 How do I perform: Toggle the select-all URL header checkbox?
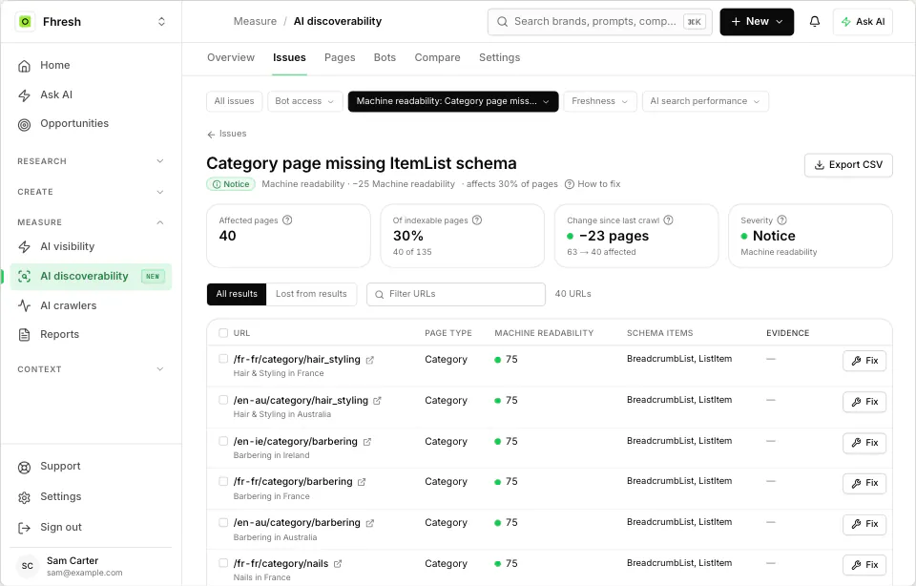click(x=223, y=333)
